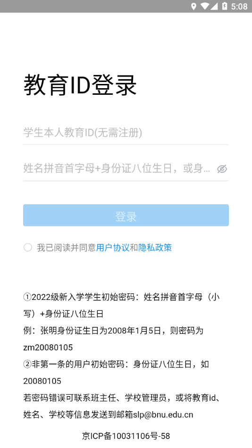This screenshot has height=448, width=252.
Task: Open the 用户协议 link
Action: click(113, 248)
